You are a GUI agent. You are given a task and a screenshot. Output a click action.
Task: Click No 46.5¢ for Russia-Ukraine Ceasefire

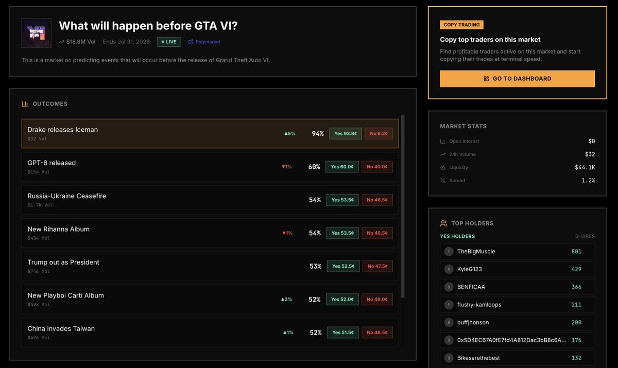click(377, 200)
